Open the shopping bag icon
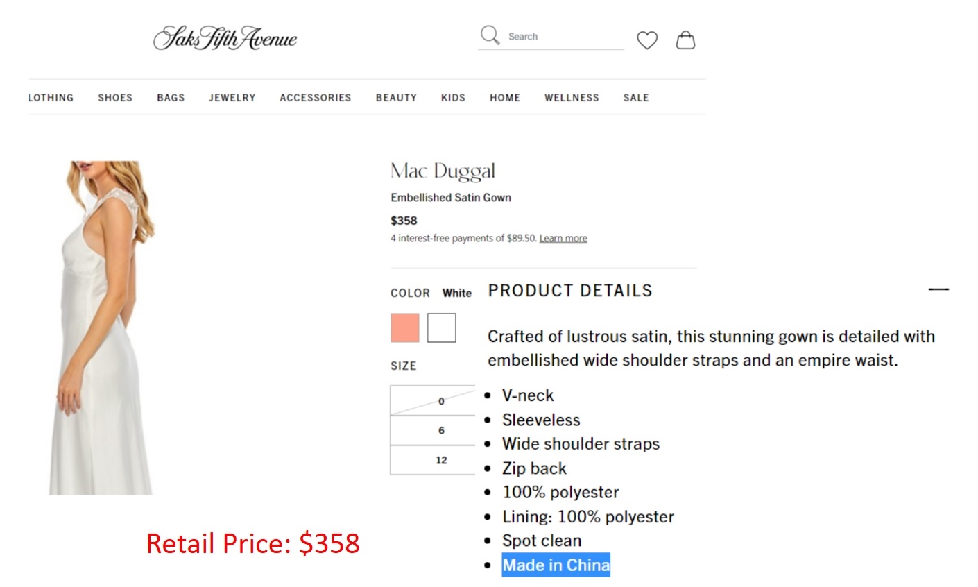978x587 pixels. [x=685, y=40]
